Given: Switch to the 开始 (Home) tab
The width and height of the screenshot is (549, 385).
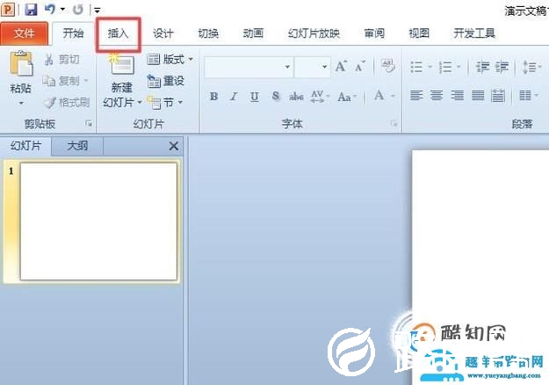Looking at the screenshot, I should click(73, 33).
